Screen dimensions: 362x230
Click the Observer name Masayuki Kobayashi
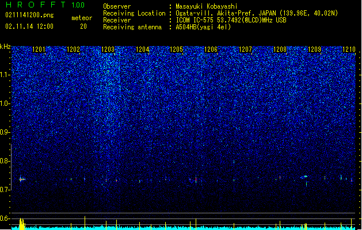[207, 6]
